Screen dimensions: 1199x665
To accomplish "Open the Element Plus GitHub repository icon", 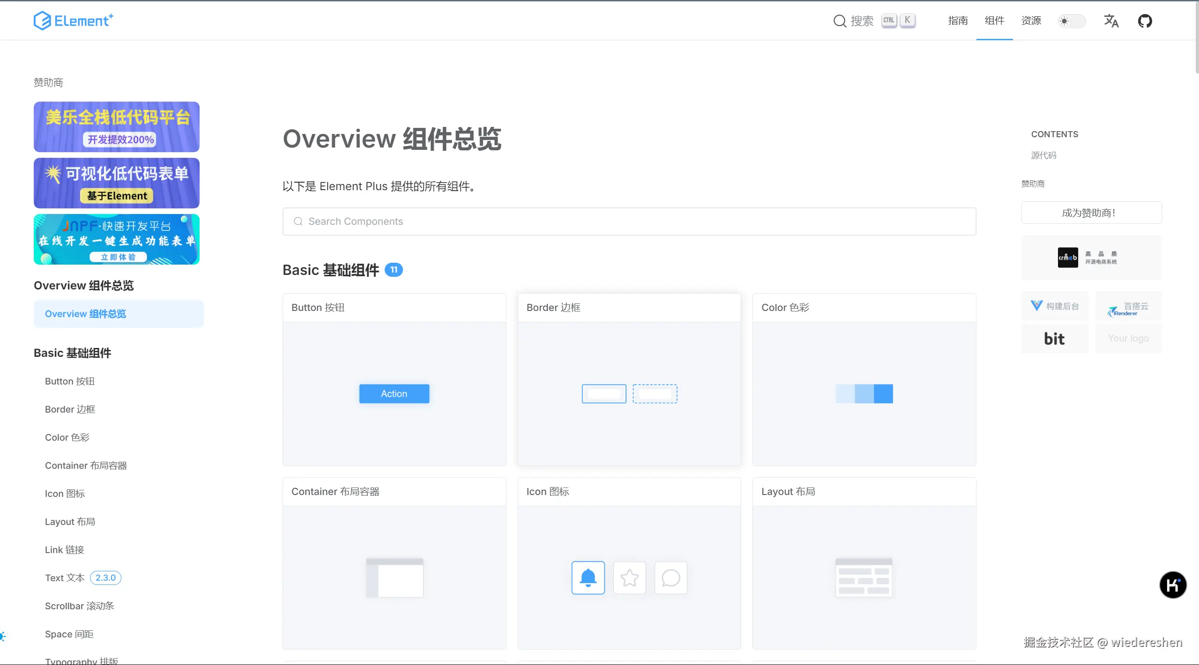I will [1145, 21].
